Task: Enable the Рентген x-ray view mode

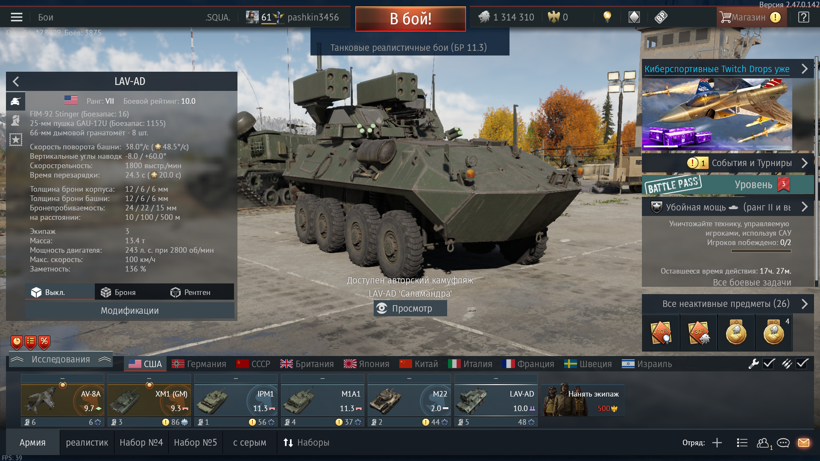Action: click(190, 292)
